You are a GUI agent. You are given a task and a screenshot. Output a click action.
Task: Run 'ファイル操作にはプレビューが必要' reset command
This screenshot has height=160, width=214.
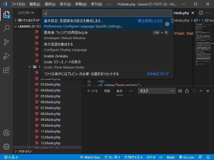[x=107, y=74]
